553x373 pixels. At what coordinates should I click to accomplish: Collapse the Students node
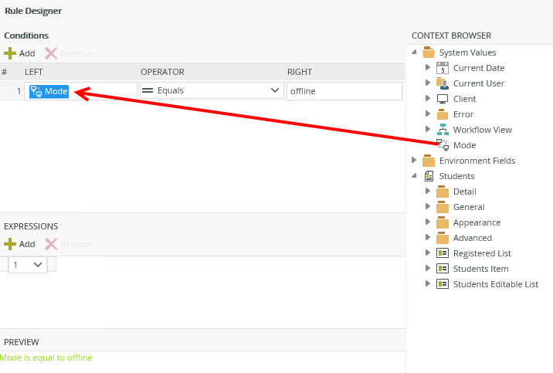[414, 175]
